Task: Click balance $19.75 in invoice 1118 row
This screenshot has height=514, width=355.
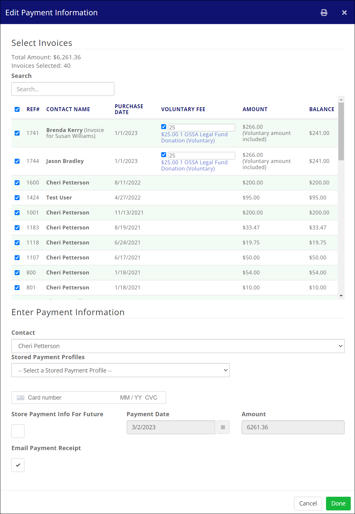Action: (x=318, y=242)
